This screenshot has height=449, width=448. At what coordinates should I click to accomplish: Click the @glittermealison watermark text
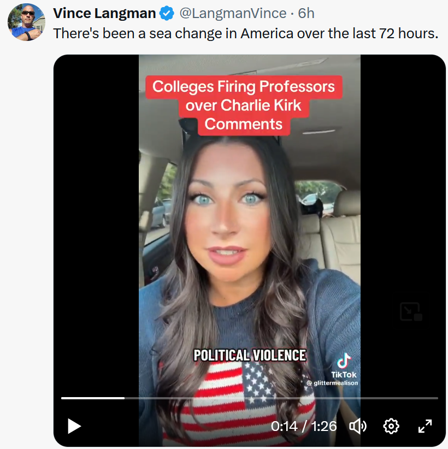332,383
